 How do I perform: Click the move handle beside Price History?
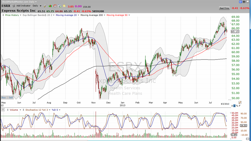pyautogui.click(x=3, y=15)
